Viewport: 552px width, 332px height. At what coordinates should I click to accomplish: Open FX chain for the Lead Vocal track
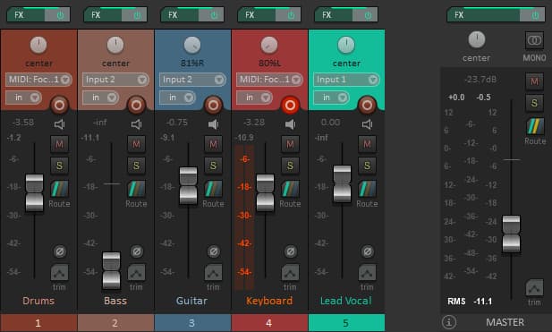click(x=334, y=15)
